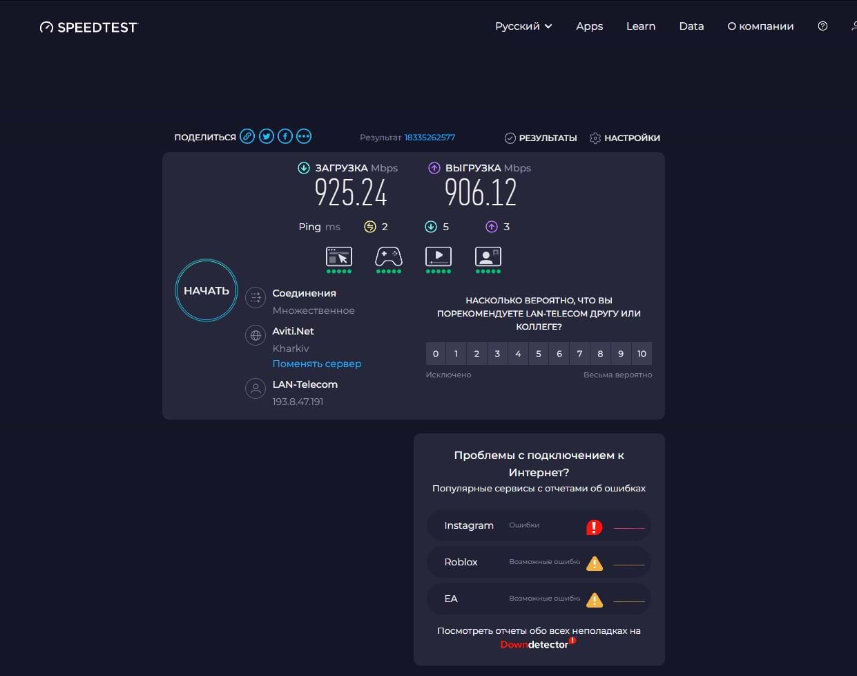Click Поменять сервер link
Screen dimensions: 857x676
pos(317,364)
